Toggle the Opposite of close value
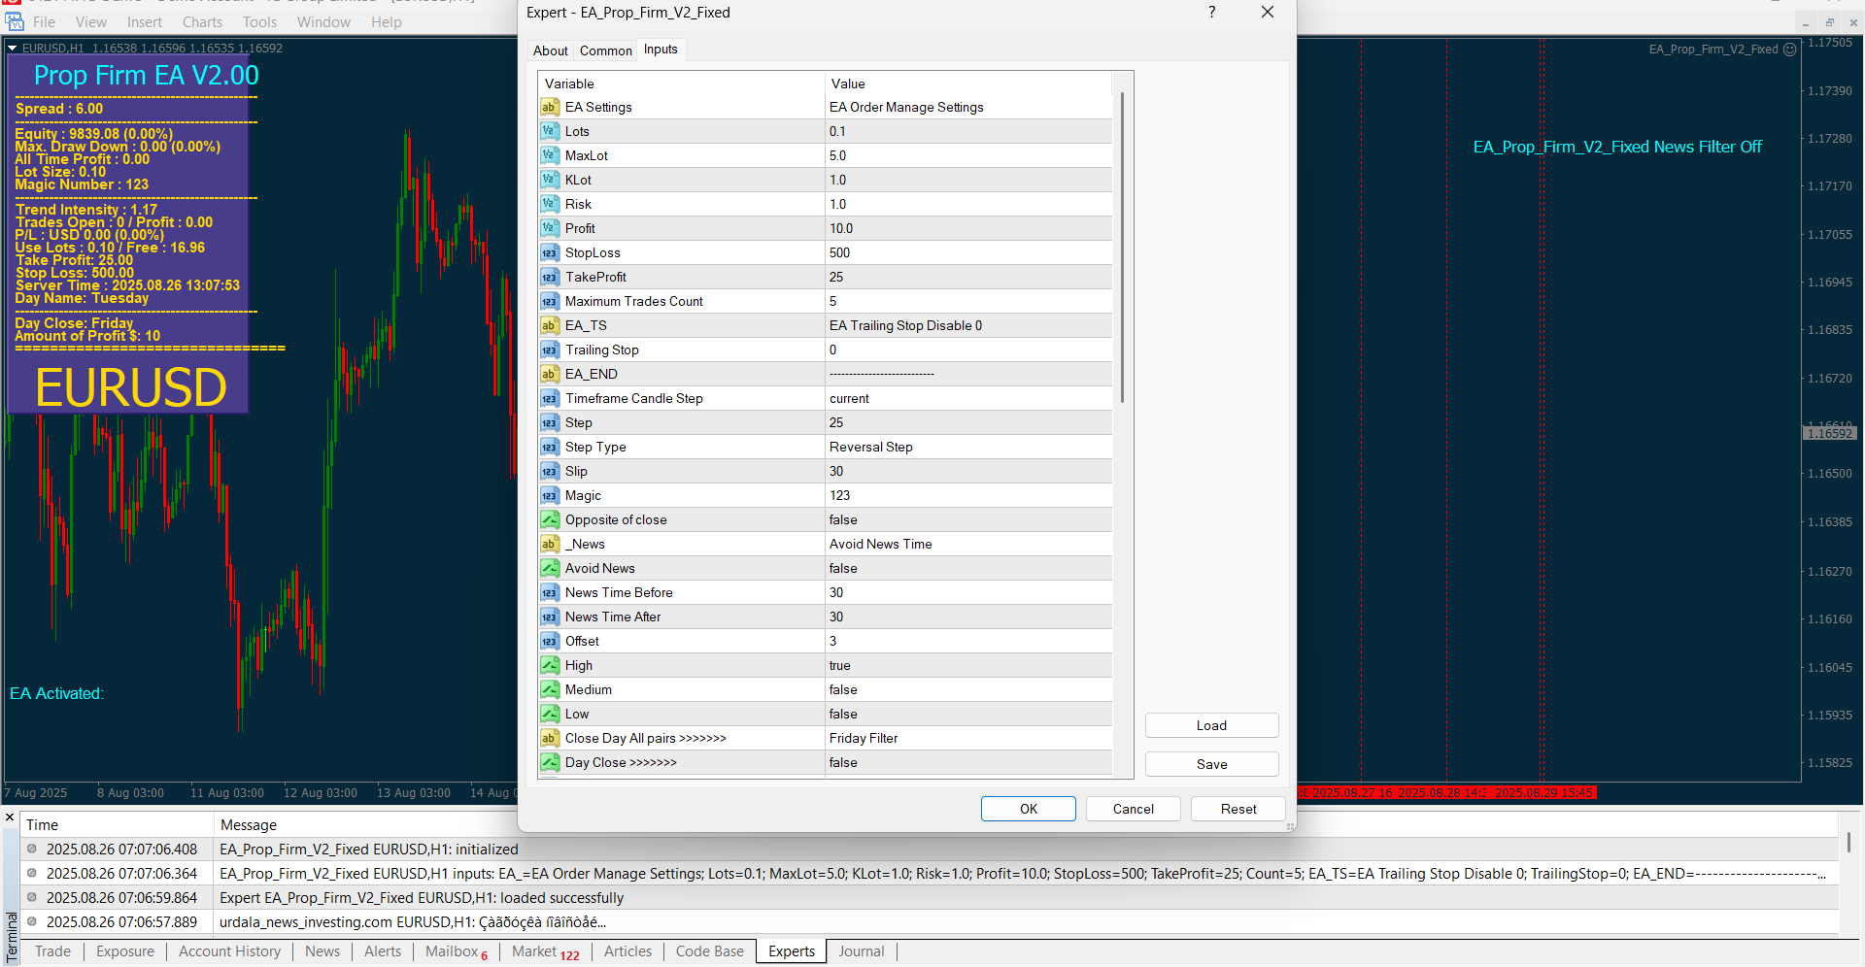The image size is (1865, 967). pos(966,519)
